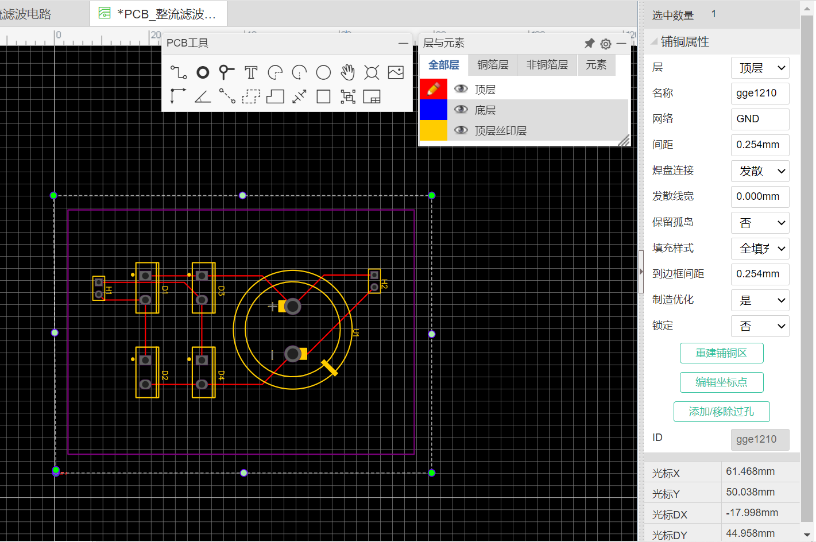This screenshot has height=542, width=816.
Task: Select the Track routing tool
Action: point(179,72)
